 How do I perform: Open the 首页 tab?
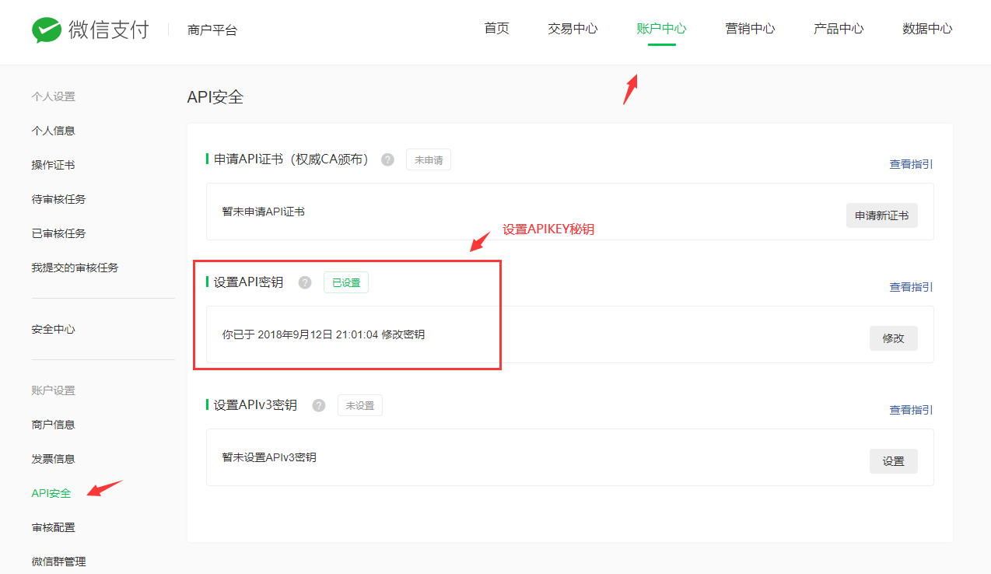pos(496,29)
